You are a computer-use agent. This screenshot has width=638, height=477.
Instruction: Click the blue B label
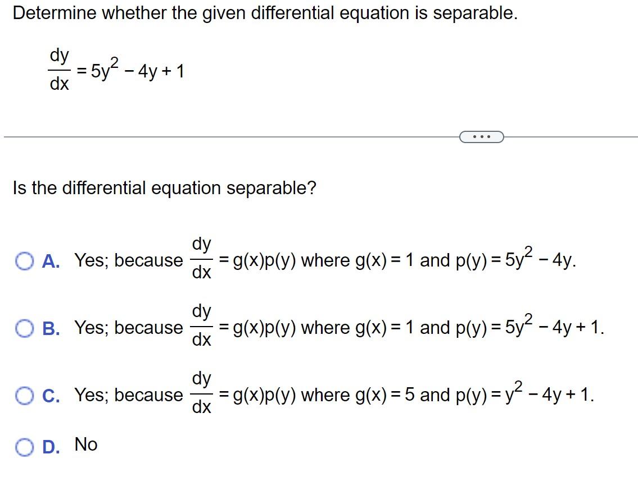point(50,328)
